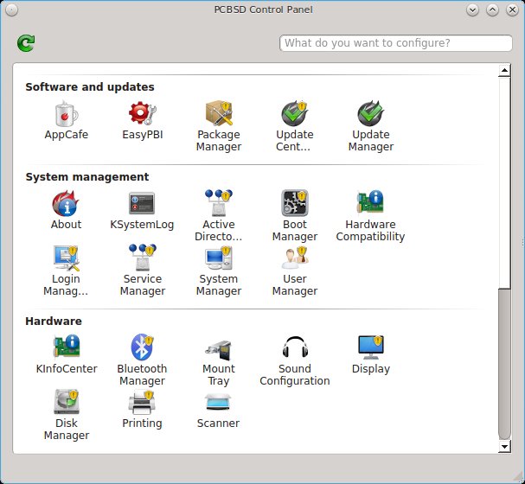Focus the 'What do you want to configure?' search box

pyautogui.click(x=396, y=43)
